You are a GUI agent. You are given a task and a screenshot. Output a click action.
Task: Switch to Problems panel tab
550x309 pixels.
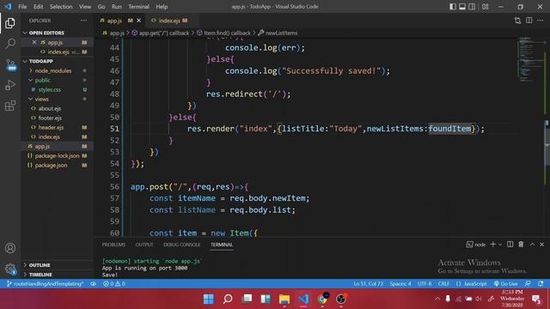click(113, 245)
